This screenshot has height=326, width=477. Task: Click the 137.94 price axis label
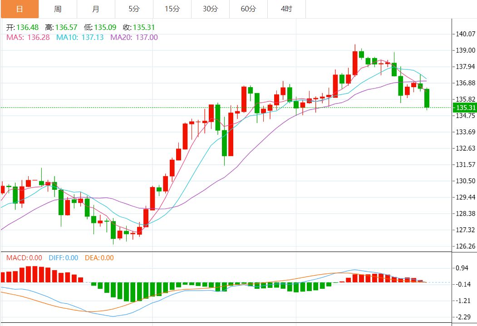click(466, 67)
